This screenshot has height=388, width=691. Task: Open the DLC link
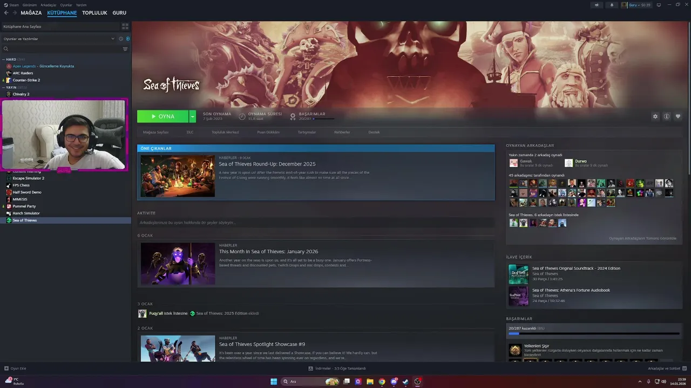coord(190,132)
